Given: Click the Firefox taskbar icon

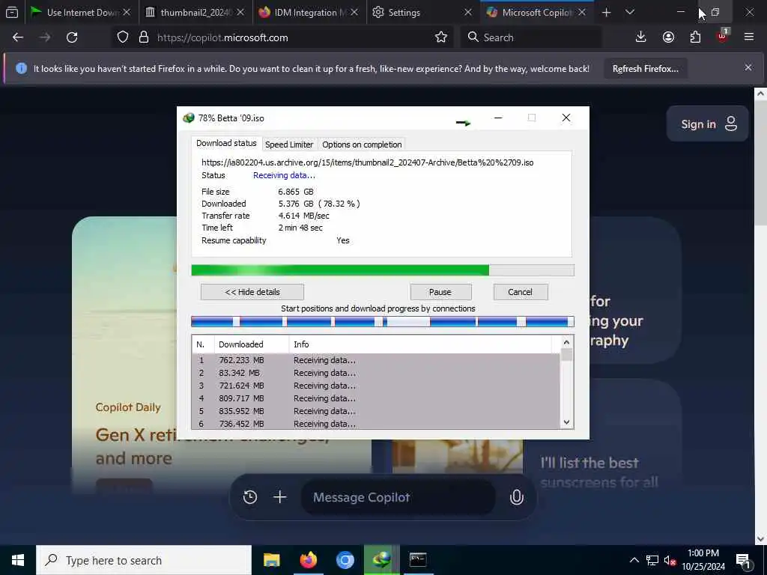Looking at the screenshot, I should point(308,560).
